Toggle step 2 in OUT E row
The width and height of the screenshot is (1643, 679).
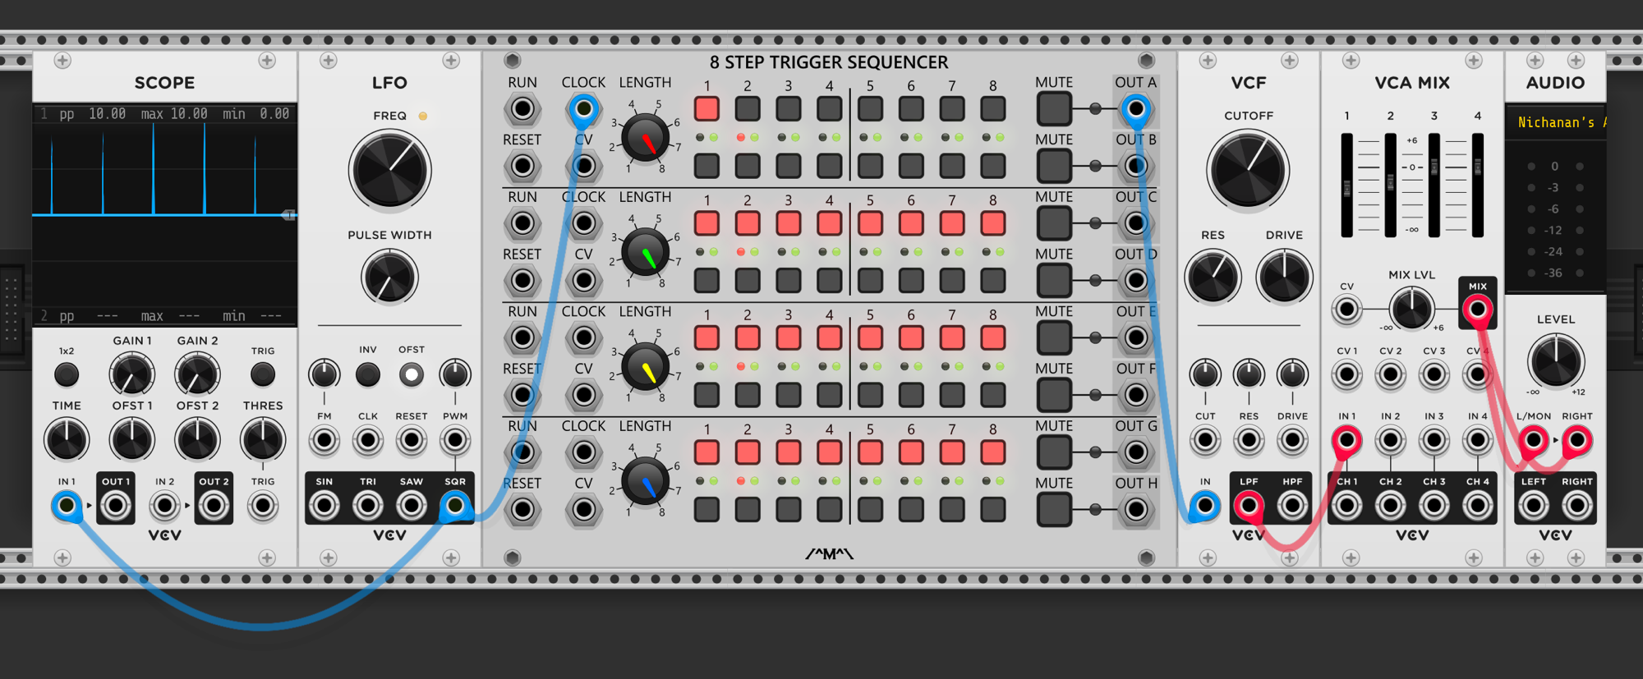pos(748,337)
